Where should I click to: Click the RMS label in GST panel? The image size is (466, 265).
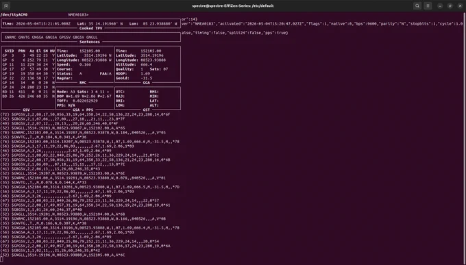(x=154, y=92)
